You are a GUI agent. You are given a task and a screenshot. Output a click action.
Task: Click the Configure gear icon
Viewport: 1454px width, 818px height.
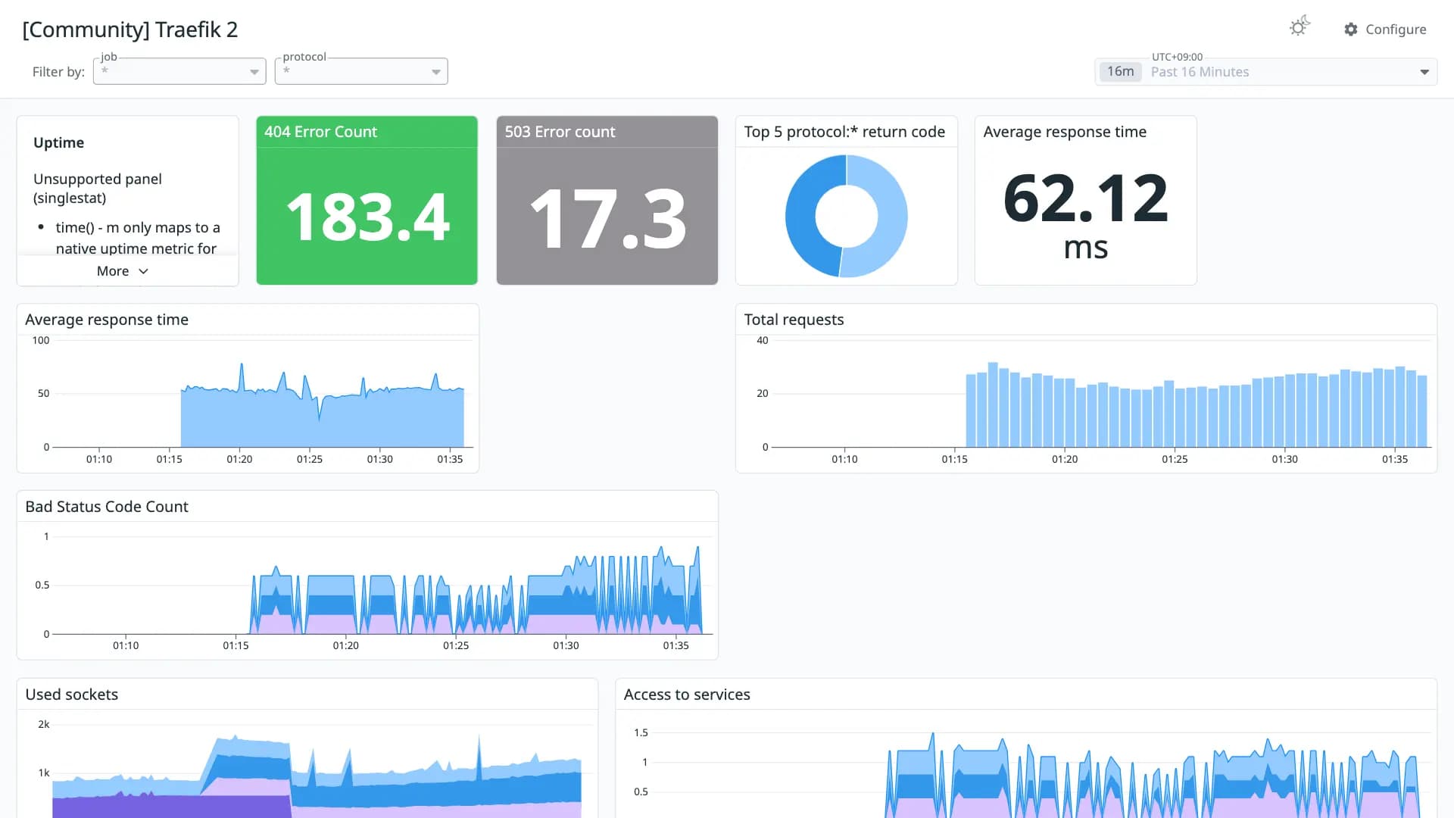[x=1351, y=30]
